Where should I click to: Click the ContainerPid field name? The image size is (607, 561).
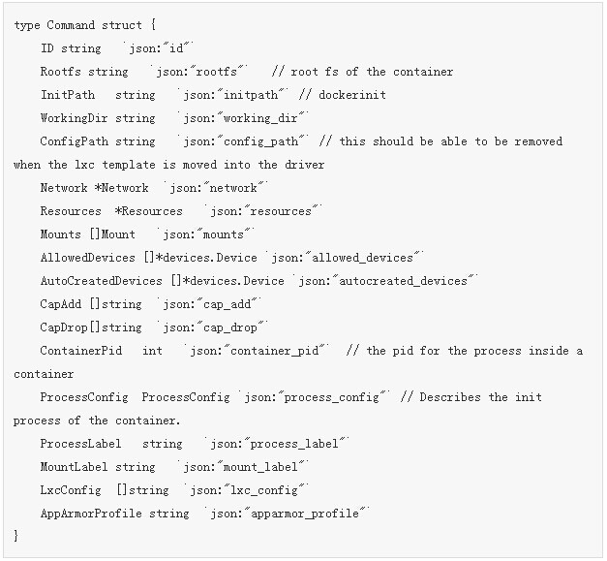click(80, 350)
